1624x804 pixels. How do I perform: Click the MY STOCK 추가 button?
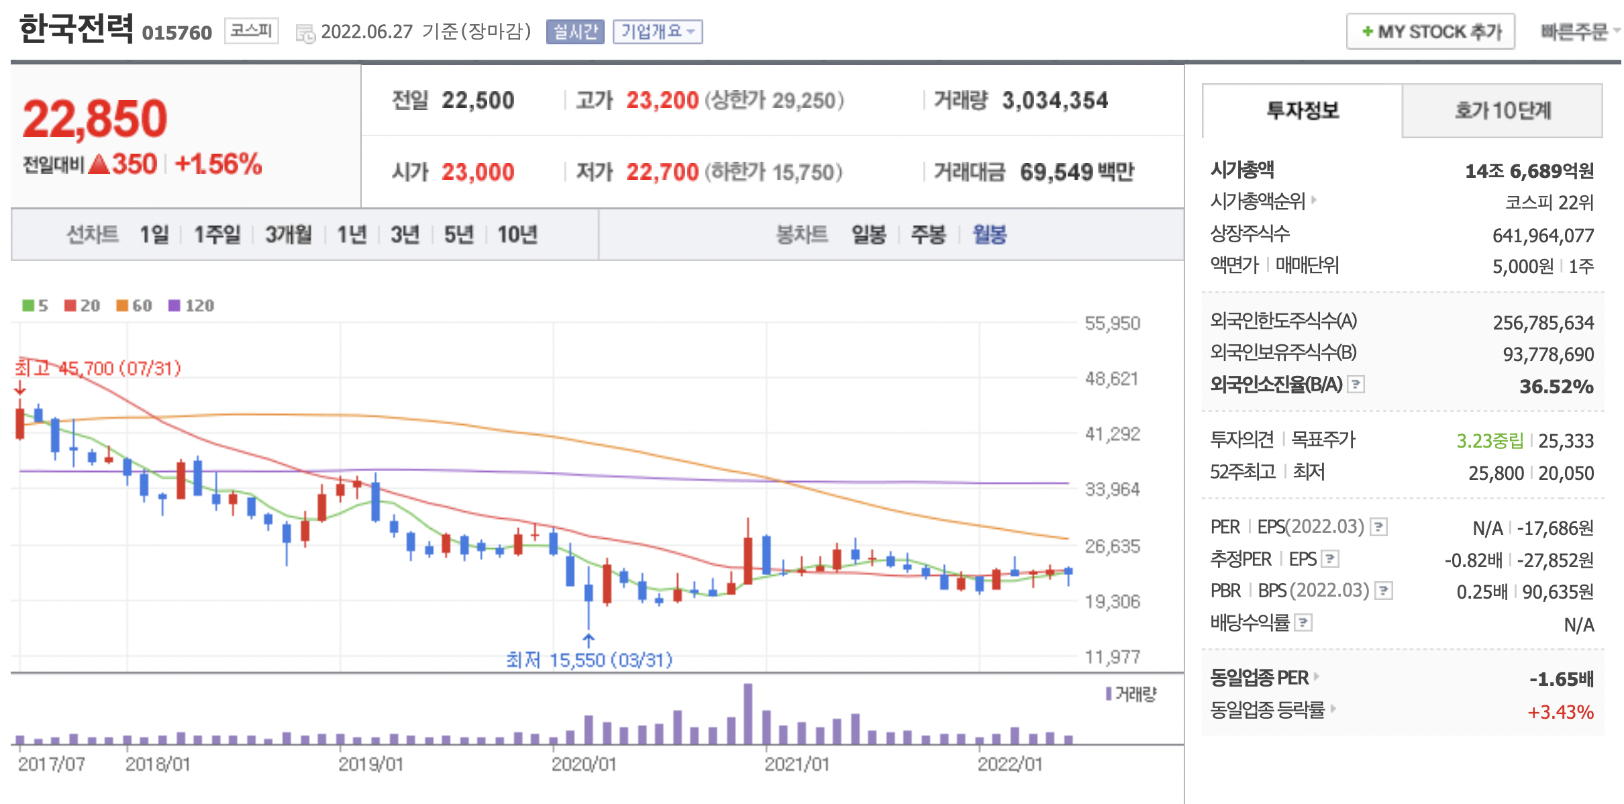tap(1430, 32)
